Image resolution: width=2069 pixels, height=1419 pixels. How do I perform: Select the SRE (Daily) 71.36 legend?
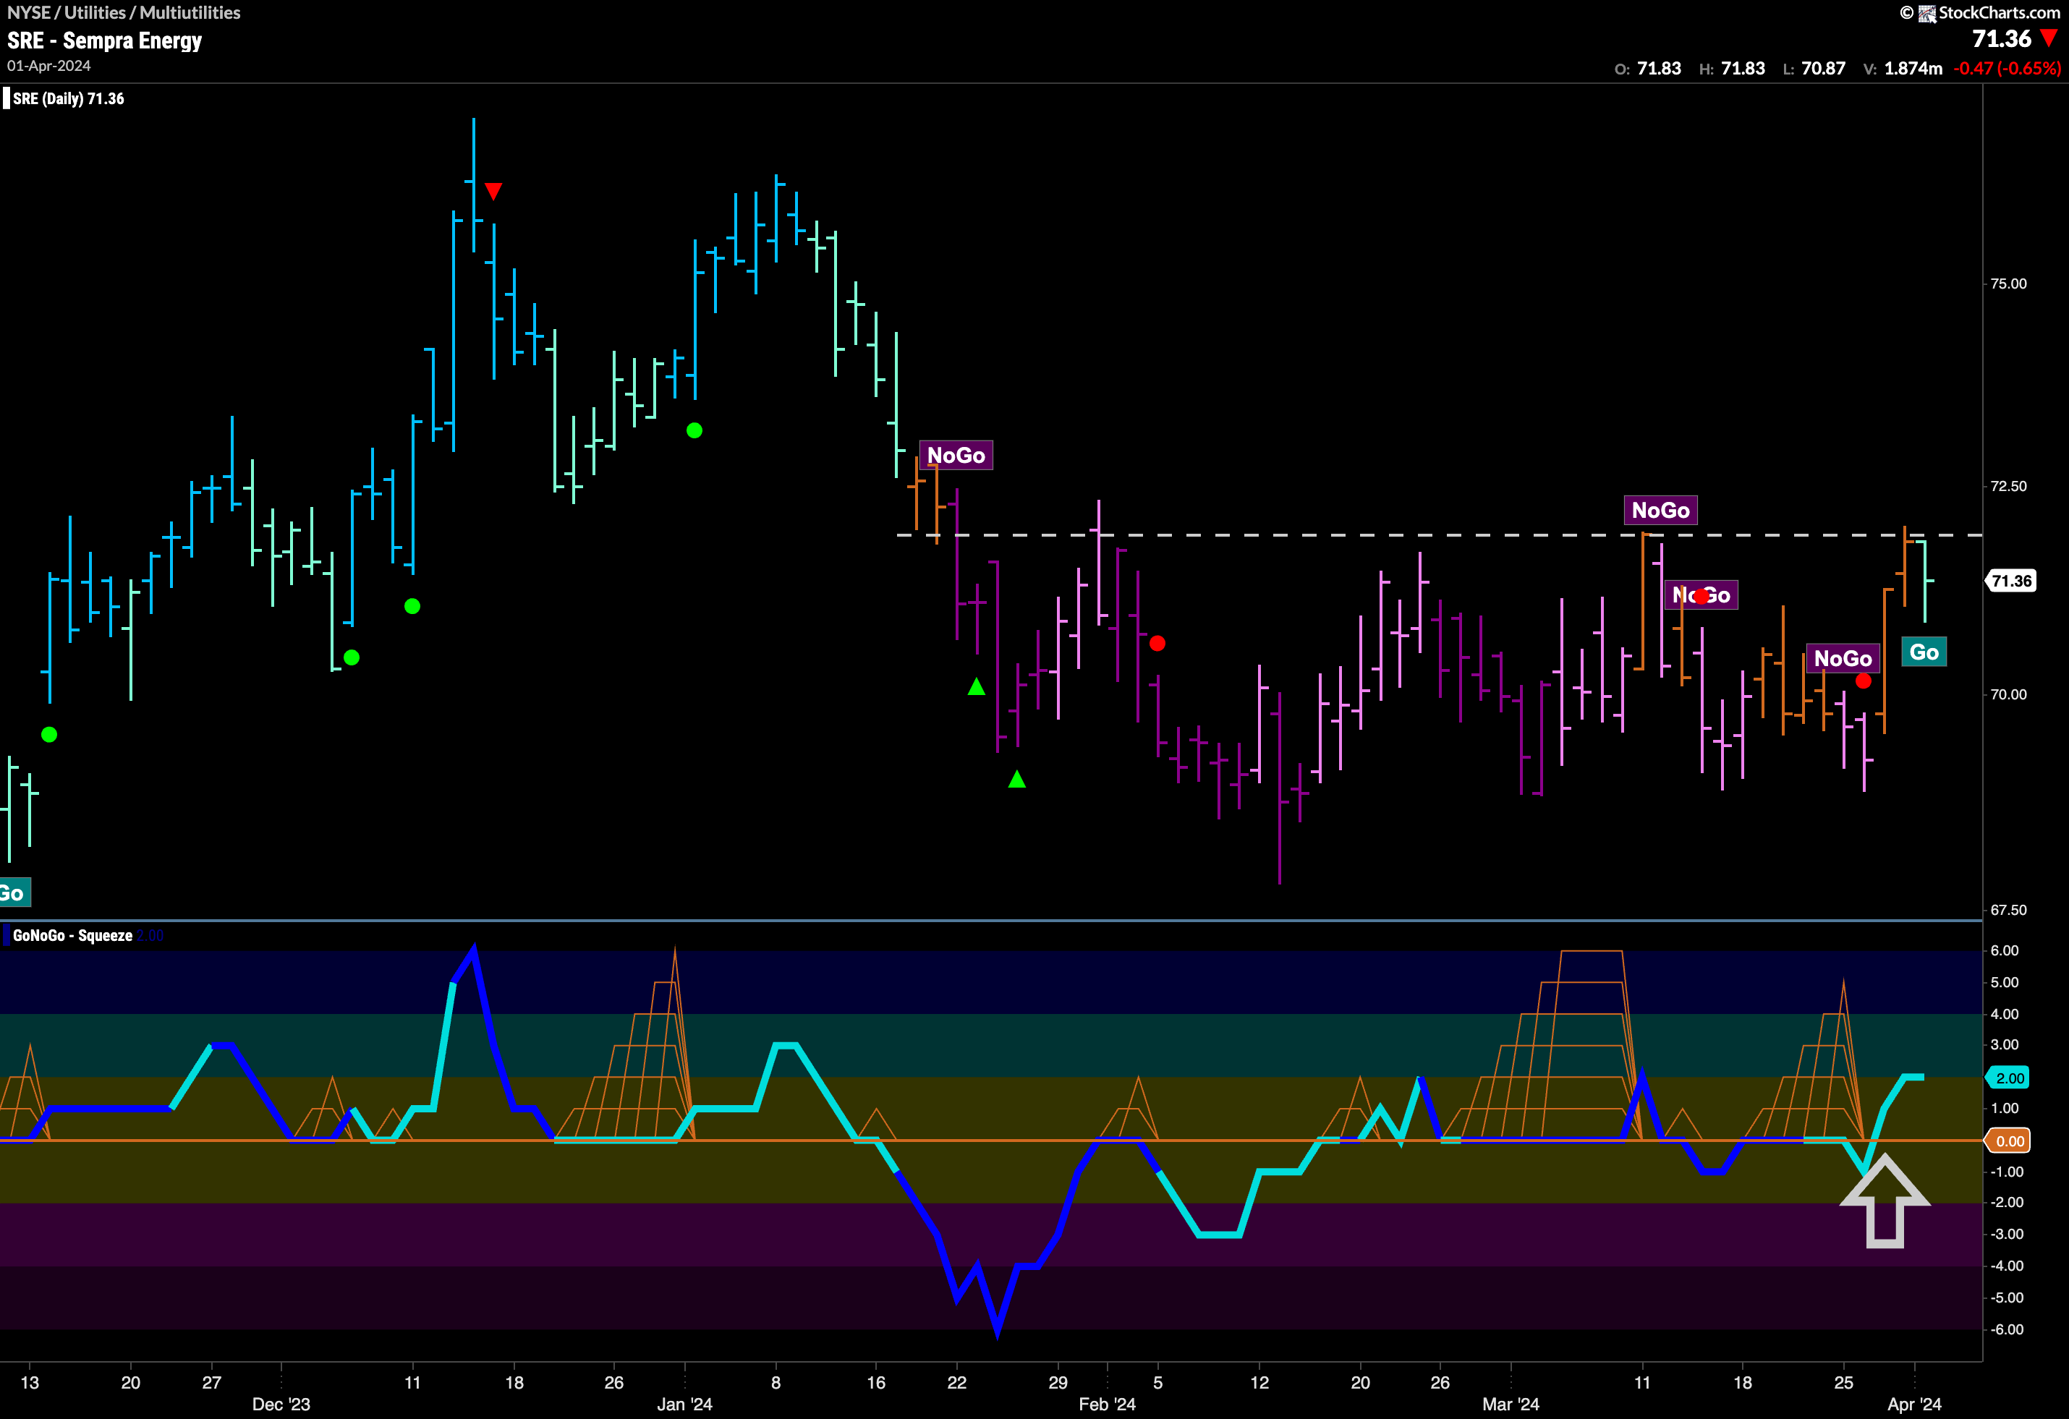68,99
